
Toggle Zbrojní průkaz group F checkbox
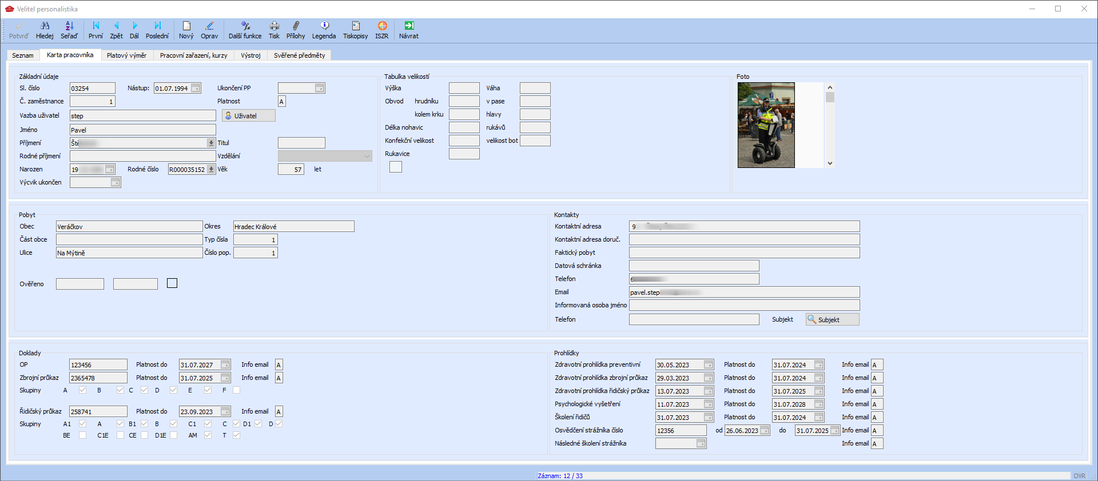pyautogui.click(x=236, y=390)
